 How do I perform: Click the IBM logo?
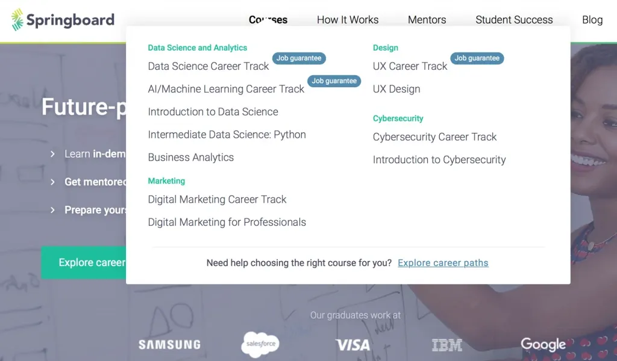446,345
